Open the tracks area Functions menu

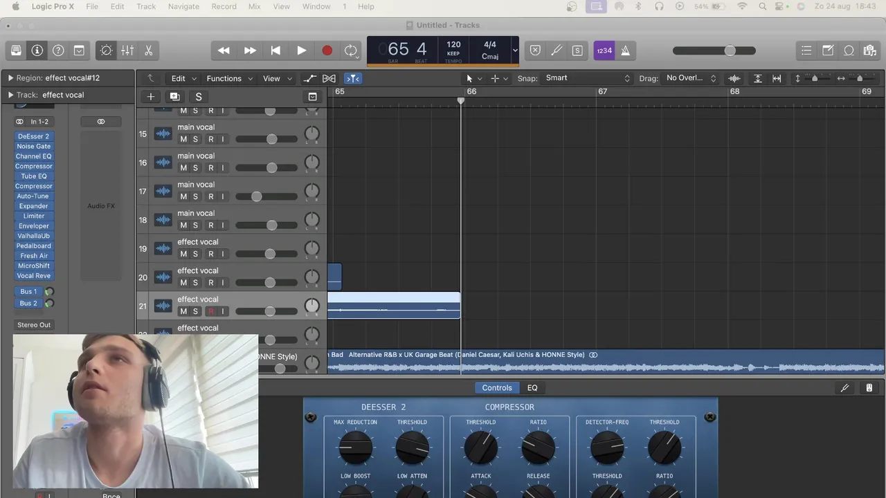(x=229, y=78)
